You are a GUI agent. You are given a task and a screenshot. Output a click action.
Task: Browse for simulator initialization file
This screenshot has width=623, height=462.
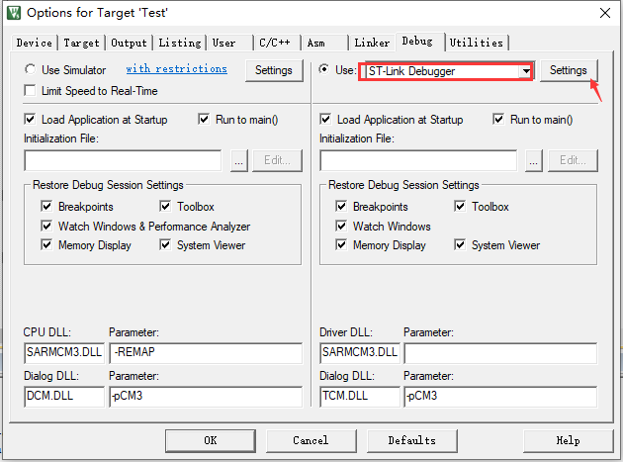tap(238, 160)
